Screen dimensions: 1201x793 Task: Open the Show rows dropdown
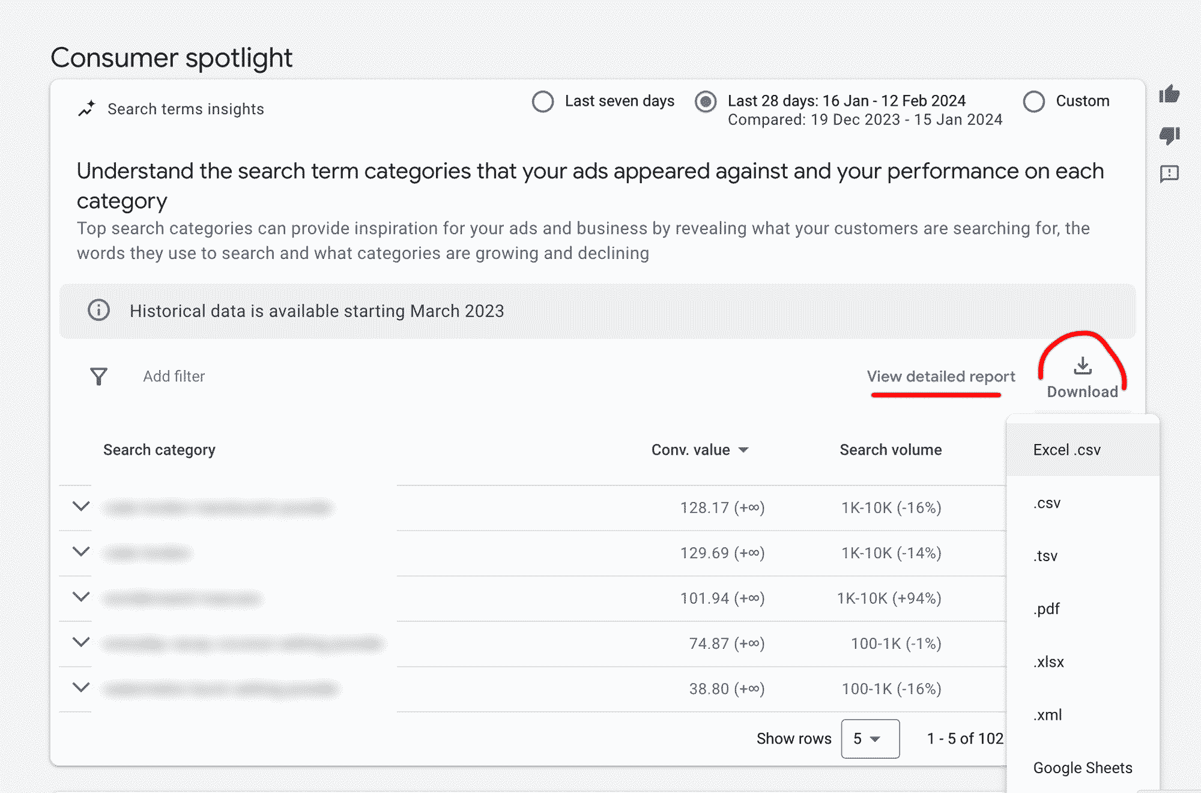pos(870,738)
